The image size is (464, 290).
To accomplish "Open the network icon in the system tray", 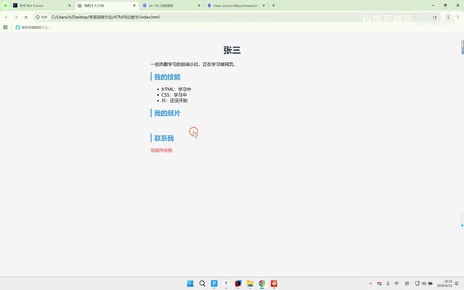I will (x=417, y=284).
